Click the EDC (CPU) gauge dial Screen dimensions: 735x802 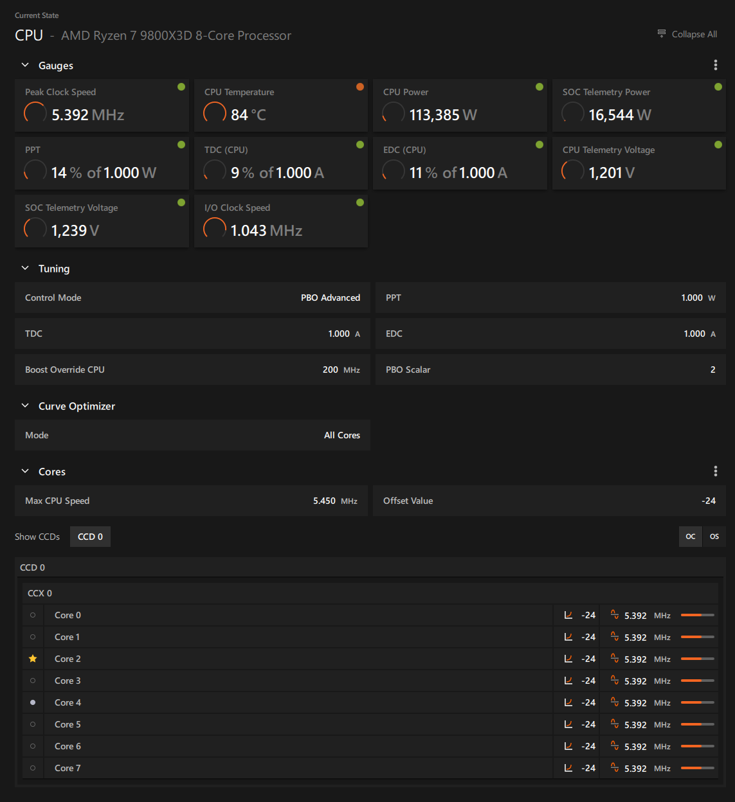pyautogui.click(x=394, y=172)
